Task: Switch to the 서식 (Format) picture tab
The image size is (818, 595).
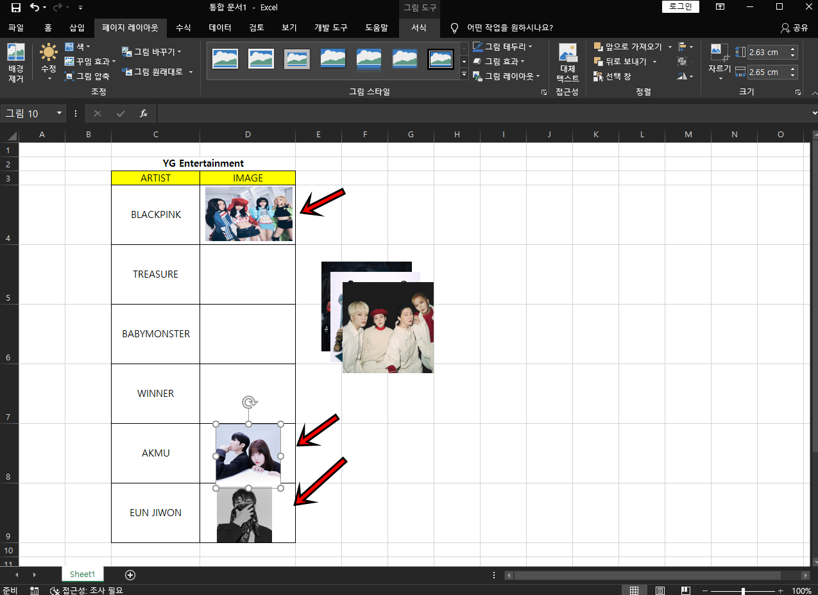Action: coord(419,28)
